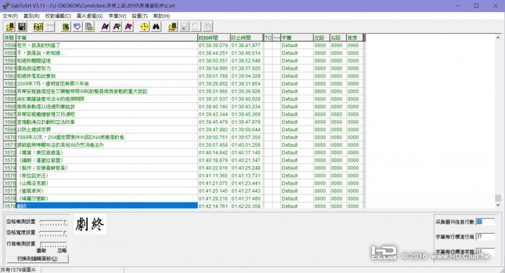This screenshot has height=273, width=505.
Task: Click the binoculars find icon
Action: [x=156, y=27]
